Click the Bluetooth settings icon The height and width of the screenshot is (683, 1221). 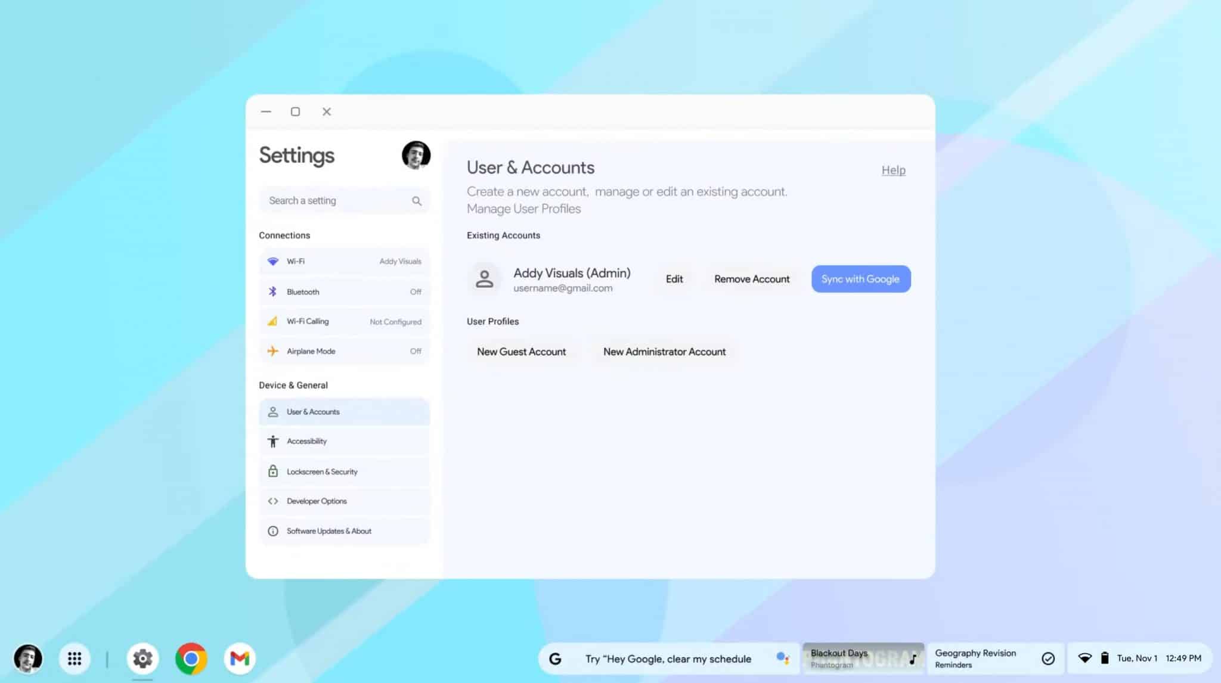tap(272, 291)
